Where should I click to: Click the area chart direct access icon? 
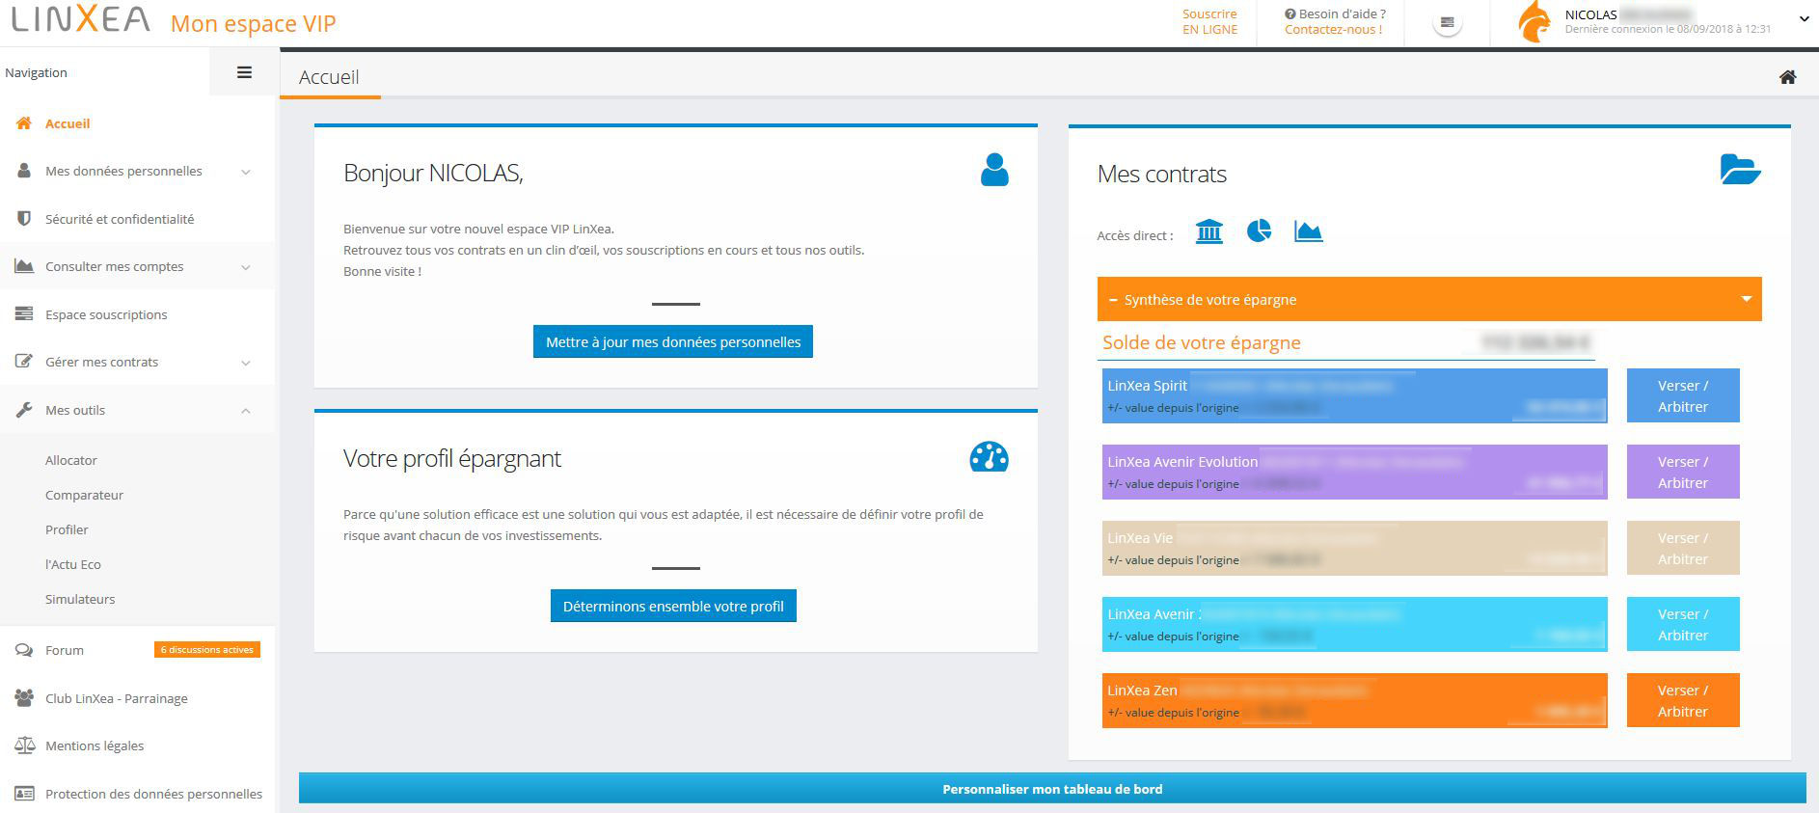point(1308,231)
